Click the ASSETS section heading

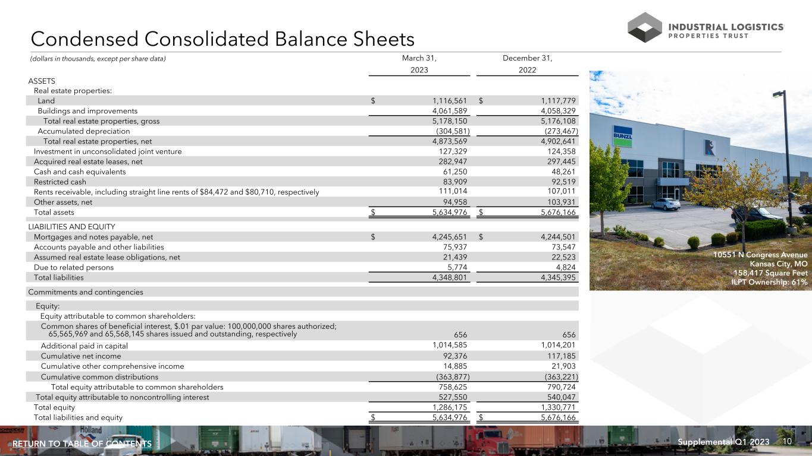coord(42,81)
